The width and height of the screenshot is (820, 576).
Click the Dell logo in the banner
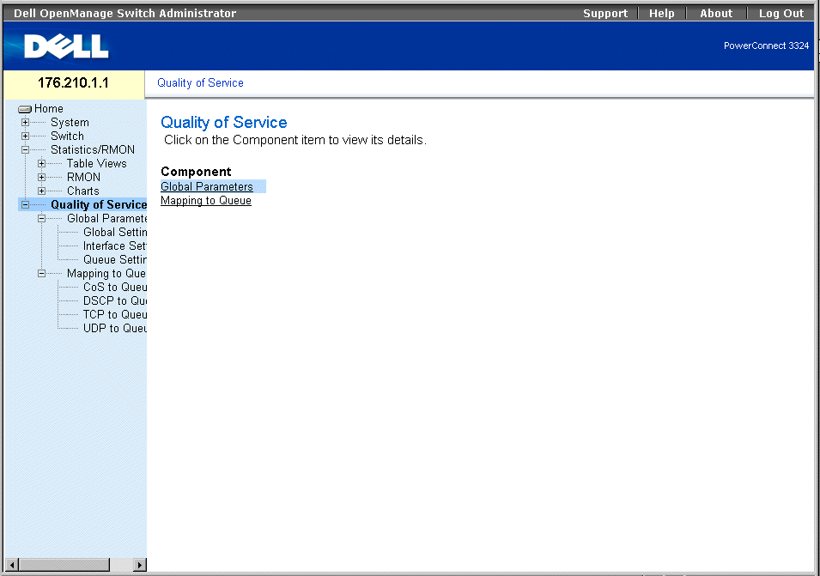66,46
